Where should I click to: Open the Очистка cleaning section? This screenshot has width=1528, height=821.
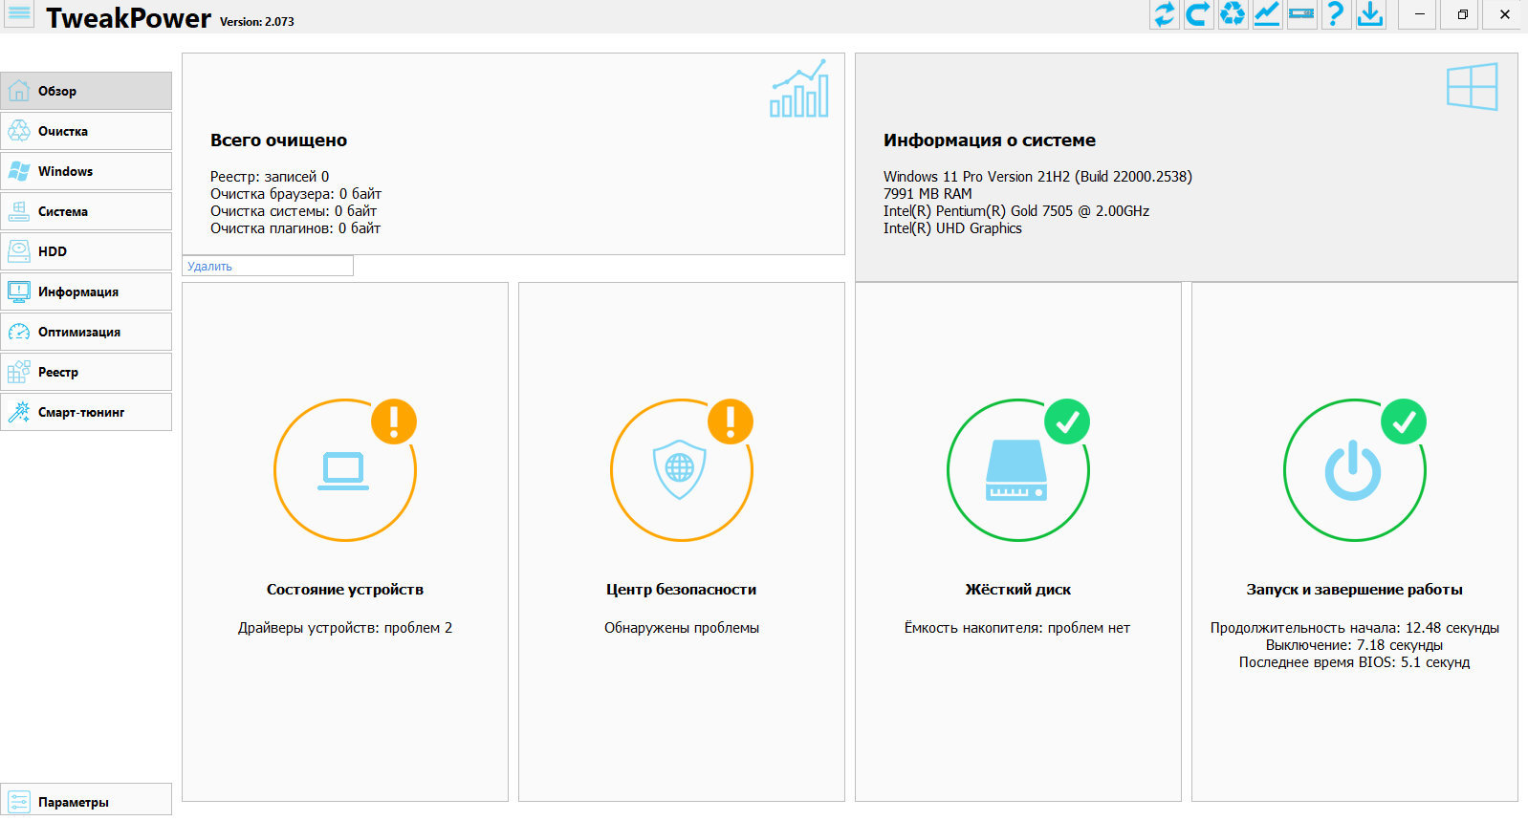tap(86, 131)
